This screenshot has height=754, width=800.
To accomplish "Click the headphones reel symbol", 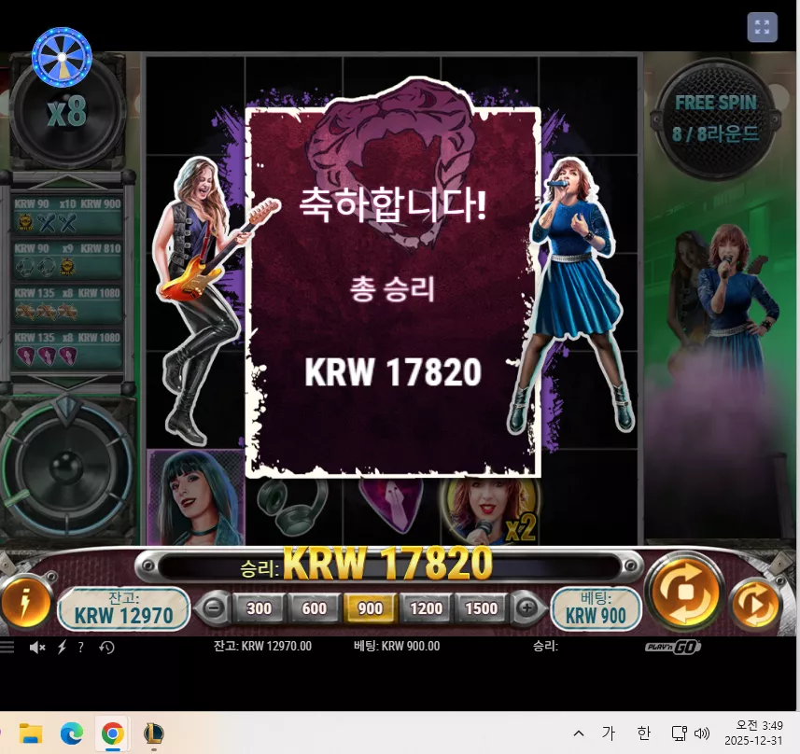I will click(x=293, y=507).
